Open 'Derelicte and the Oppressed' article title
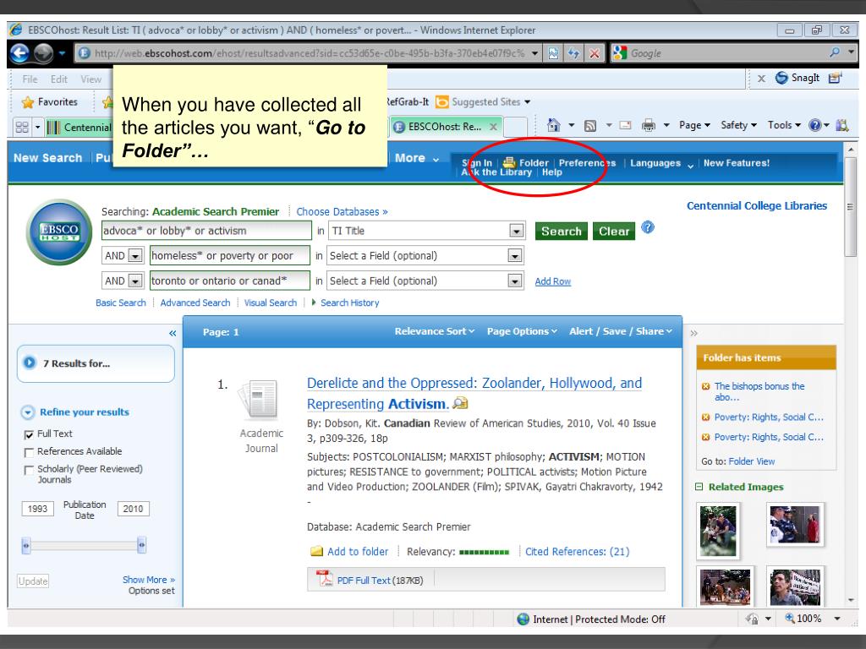The height and width of the screenshot is (649, 866). click(474, 394)
